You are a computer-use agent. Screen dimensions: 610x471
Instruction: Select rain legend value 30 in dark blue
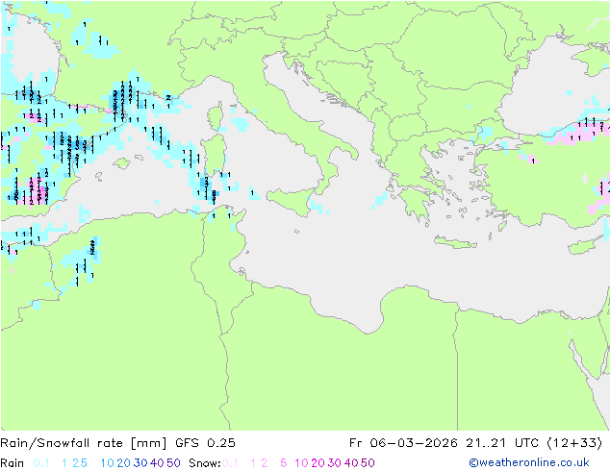tap(140, 463)
